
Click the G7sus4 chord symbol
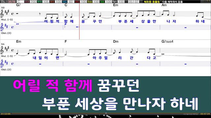click(x=167, y=42)
